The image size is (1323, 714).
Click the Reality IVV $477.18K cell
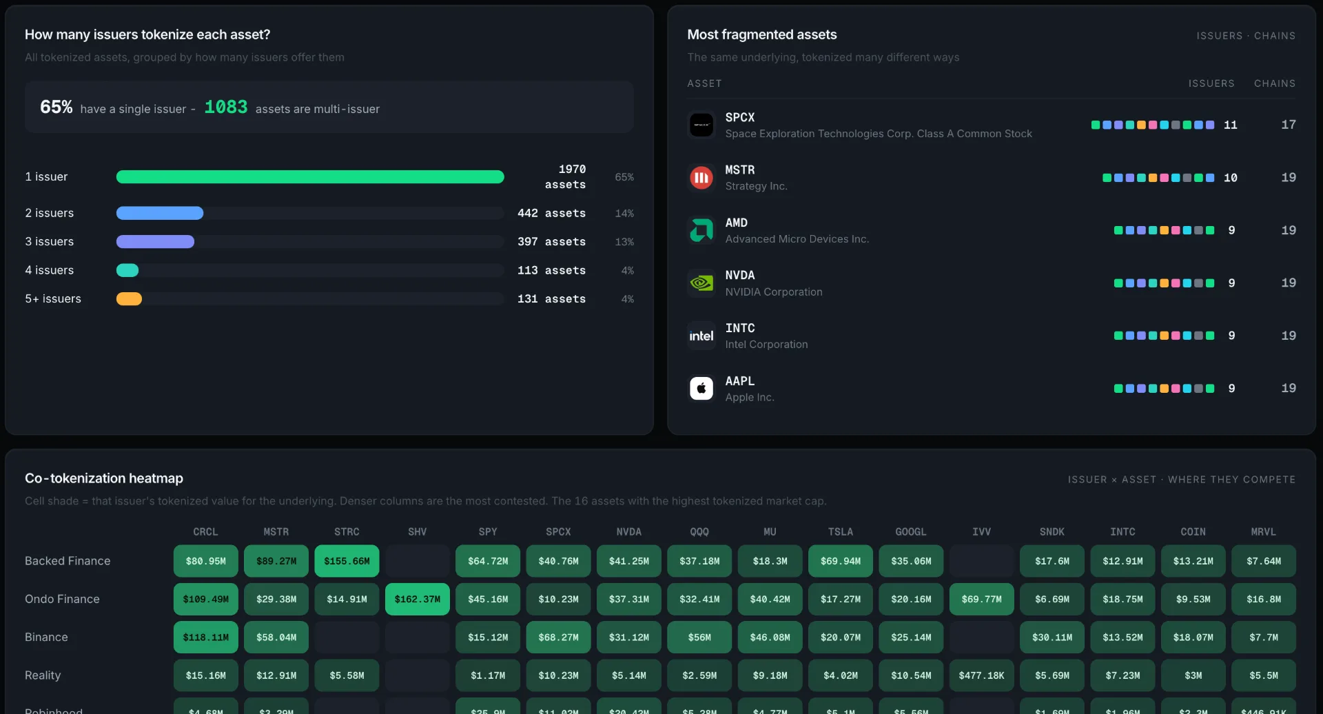981,675
